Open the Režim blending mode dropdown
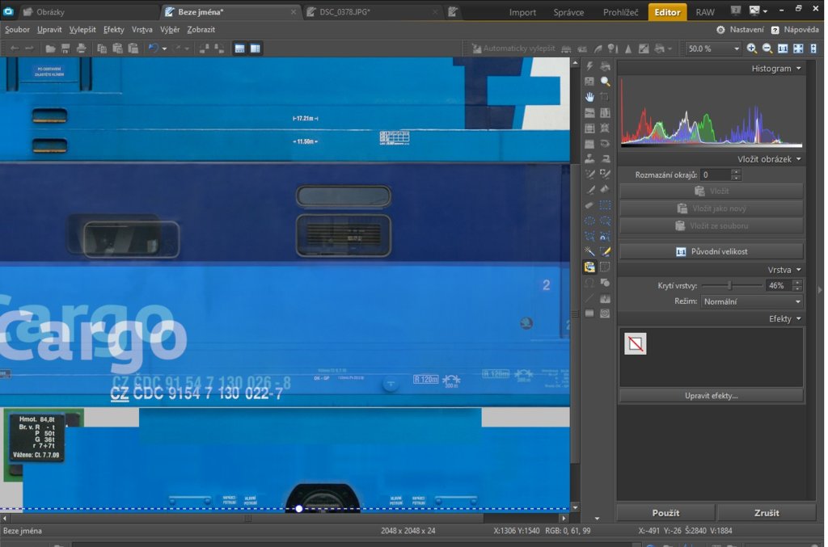 (x=752, y=301)
